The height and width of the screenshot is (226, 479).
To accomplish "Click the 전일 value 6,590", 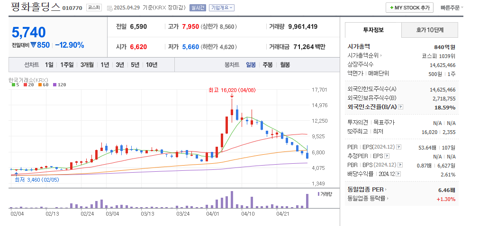I will pyautogui.click(x=138, y=27).
